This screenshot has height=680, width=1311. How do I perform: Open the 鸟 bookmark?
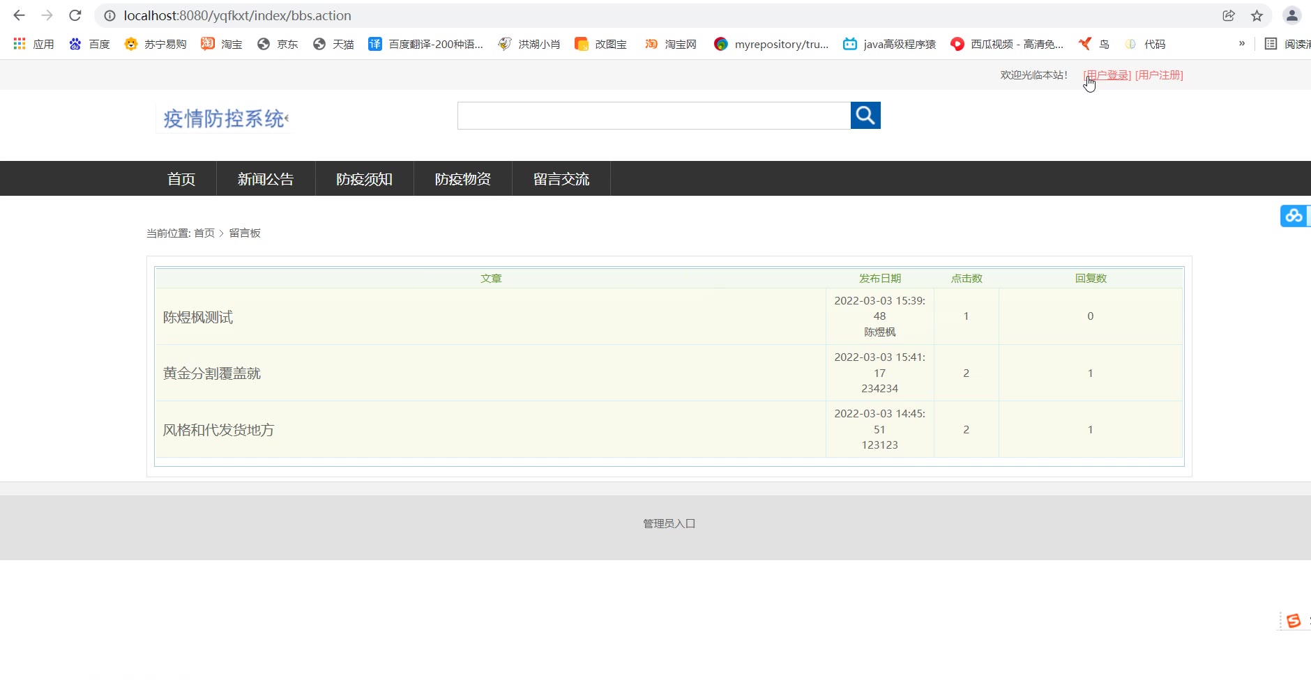1094,44
